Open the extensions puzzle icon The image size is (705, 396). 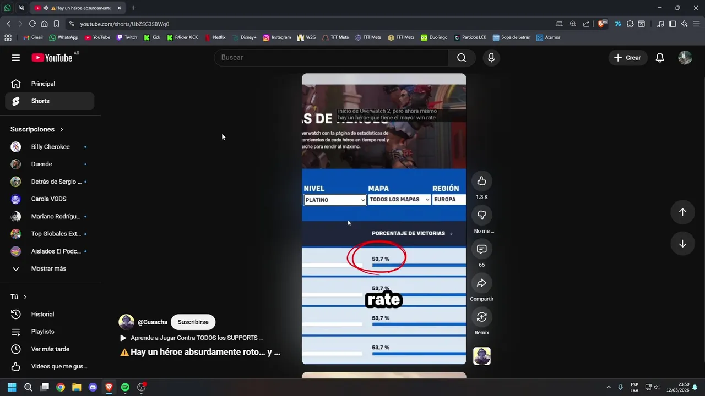[x=630, y=24]
